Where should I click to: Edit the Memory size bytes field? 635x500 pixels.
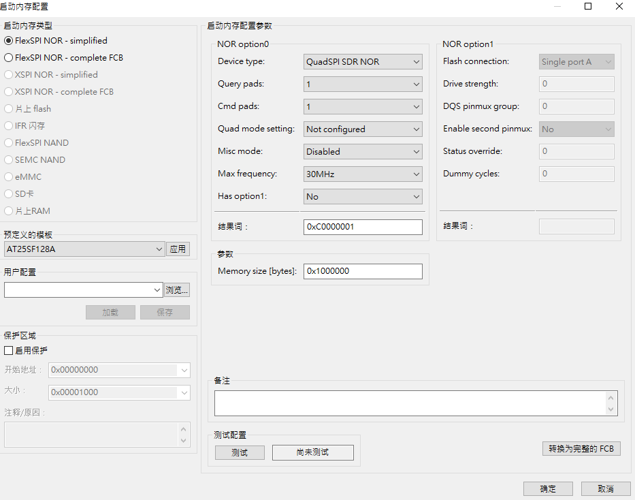(x=362, y=271)
